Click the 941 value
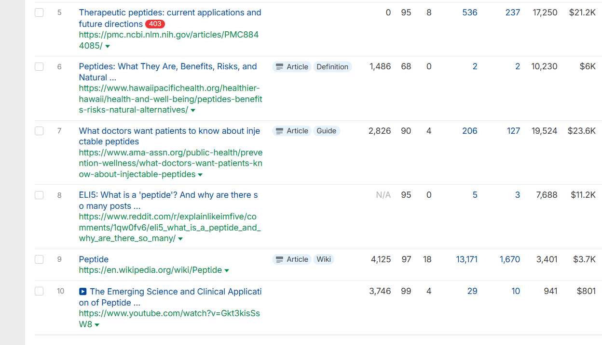 pyautogui.click(x=550, y=291)
